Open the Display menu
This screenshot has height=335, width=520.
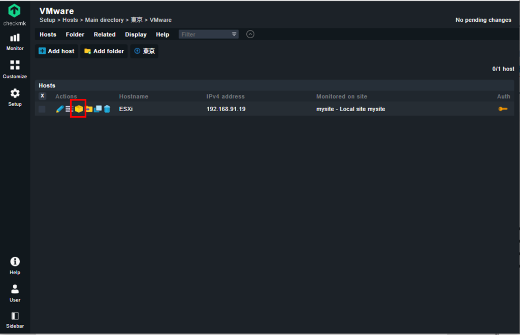click(136, 35)
